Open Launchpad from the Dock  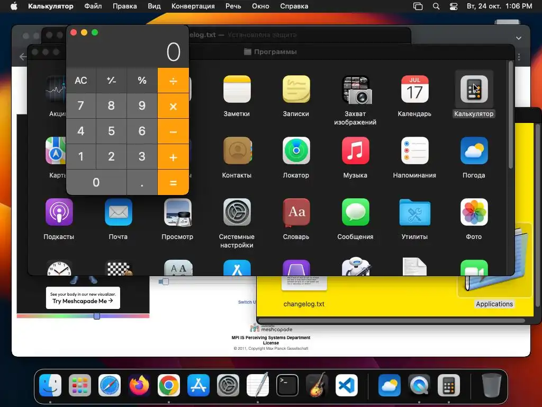[x=80, y=385]
